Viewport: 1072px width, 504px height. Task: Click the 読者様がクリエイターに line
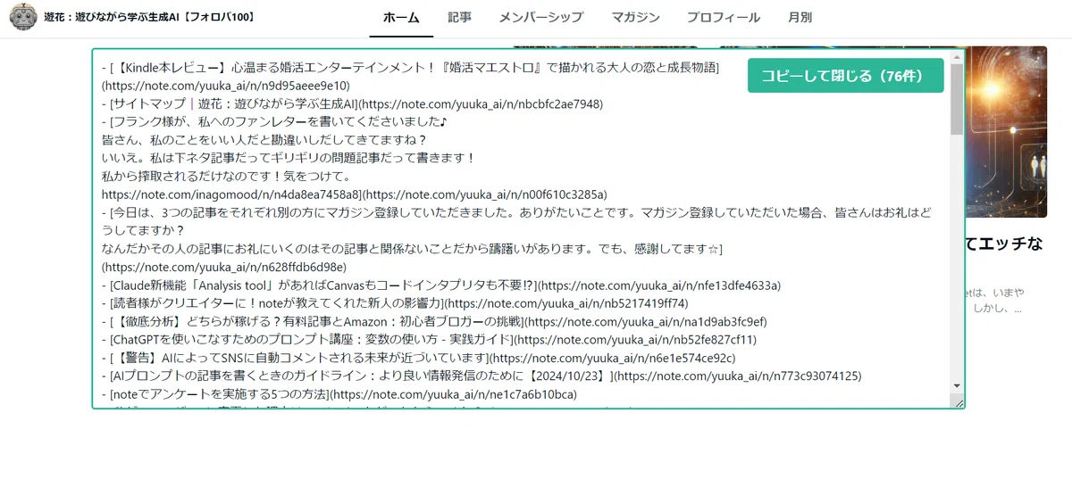point(395,303)
